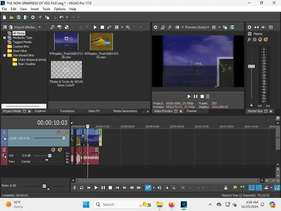Open the Undo history dropdown arrow

click(67, 17)
